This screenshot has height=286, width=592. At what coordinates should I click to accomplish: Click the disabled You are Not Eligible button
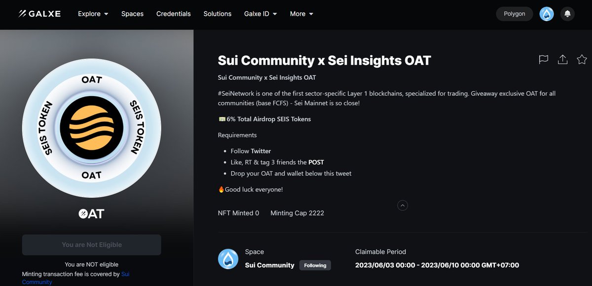(x=91, y=245)
